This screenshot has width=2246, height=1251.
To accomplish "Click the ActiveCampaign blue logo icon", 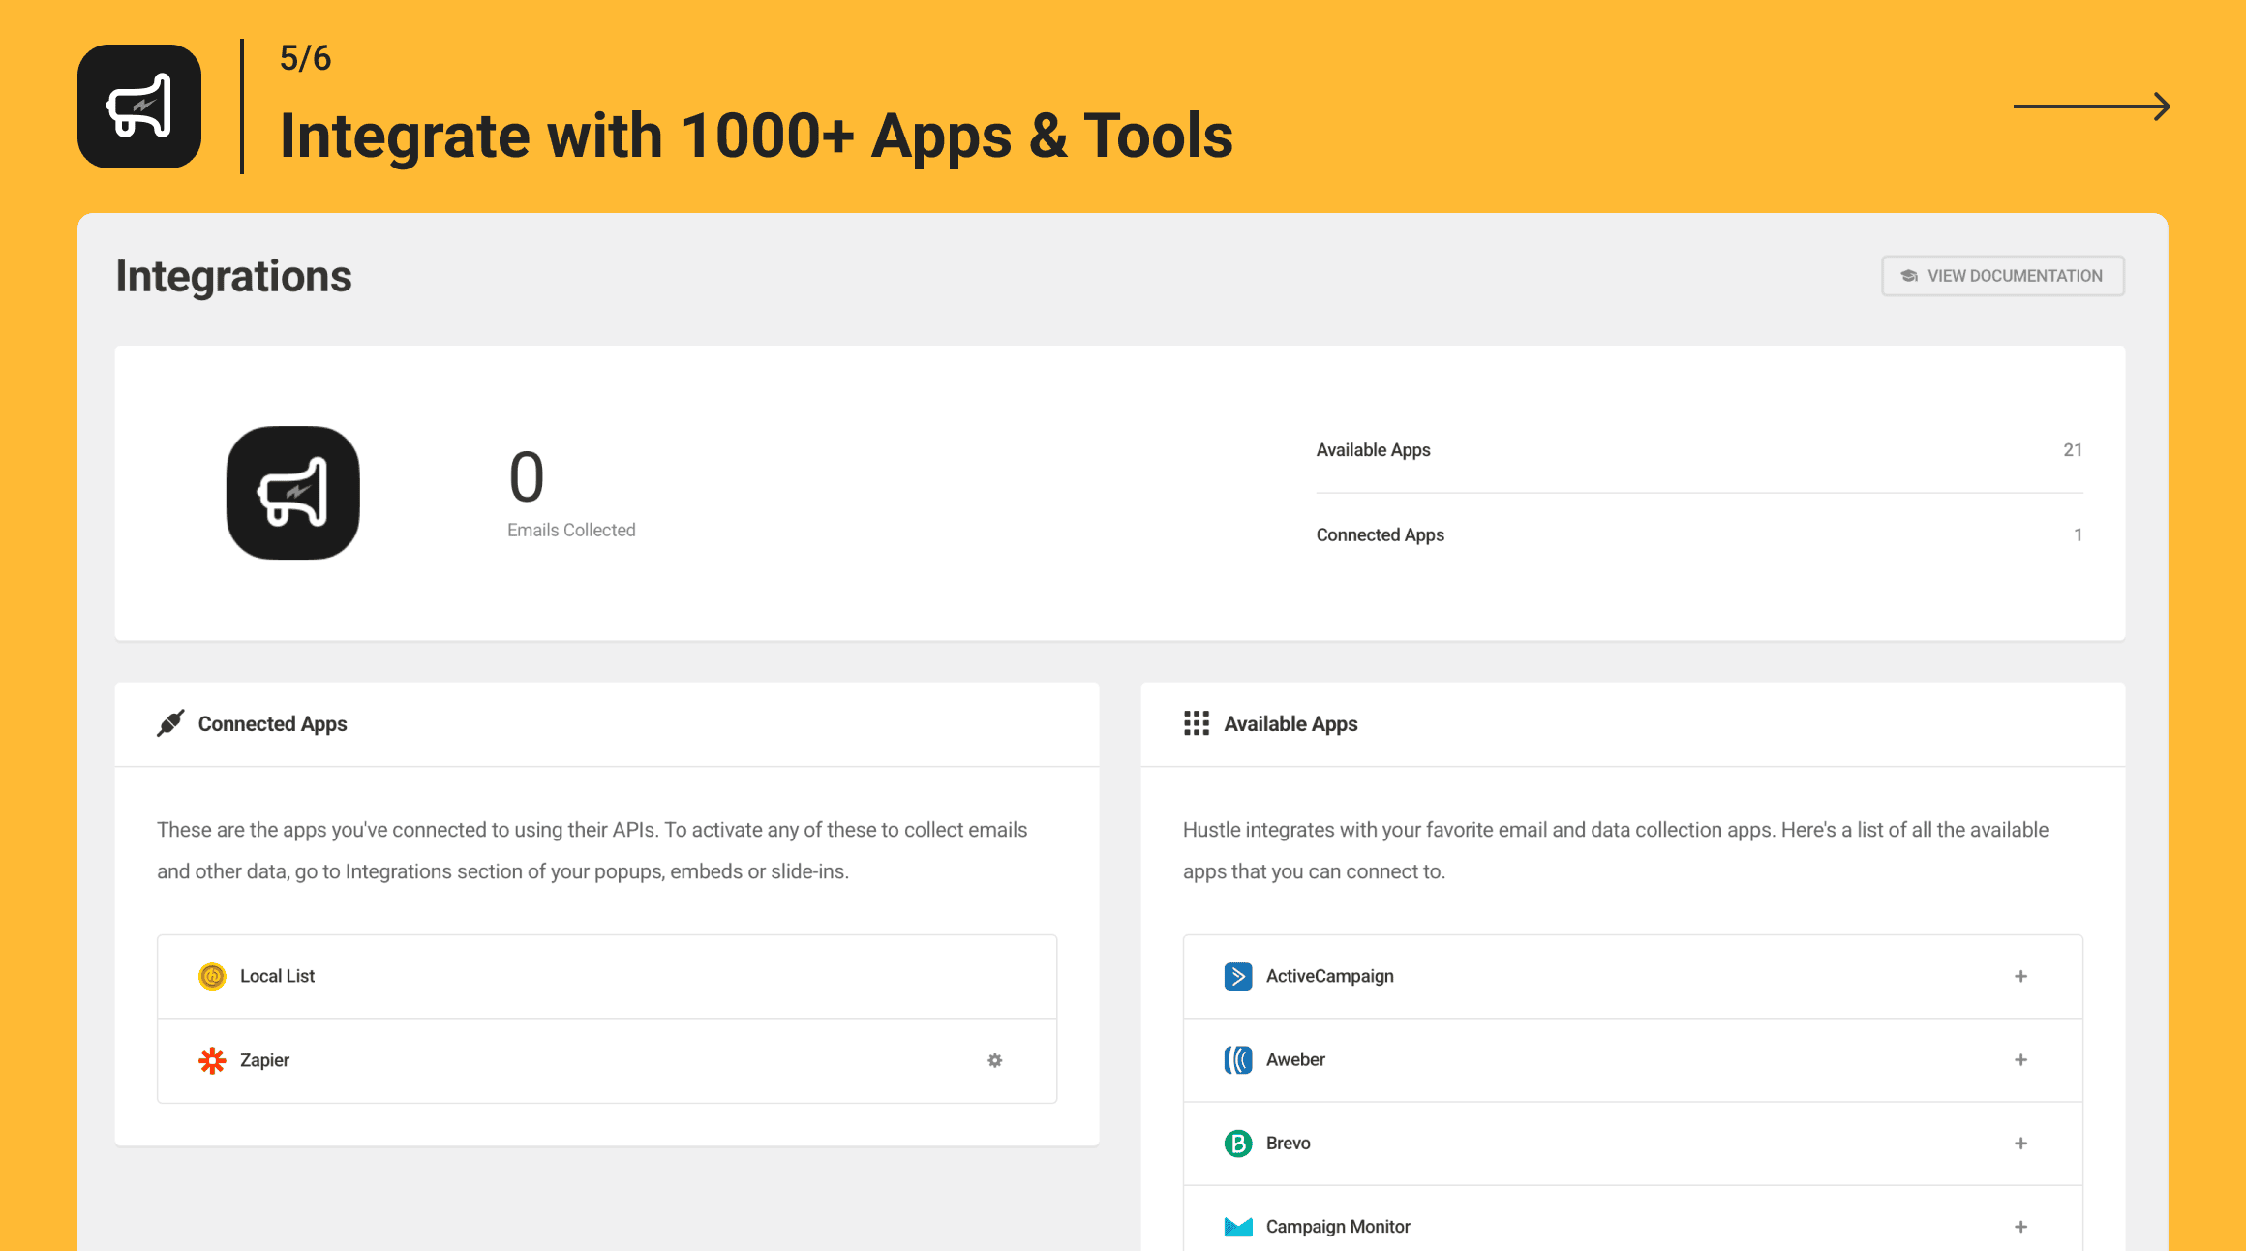I will (x=1238, y=976).
